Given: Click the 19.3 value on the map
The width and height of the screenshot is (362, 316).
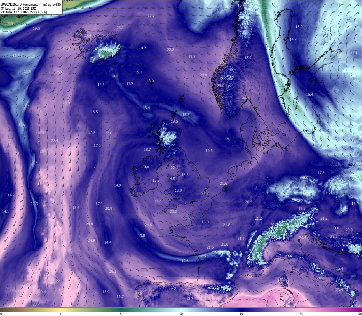Looking at the screenshot, I should point(302,209).
